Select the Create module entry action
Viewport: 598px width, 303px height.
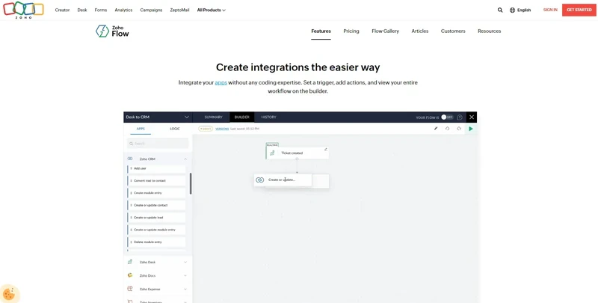(157, 193)
